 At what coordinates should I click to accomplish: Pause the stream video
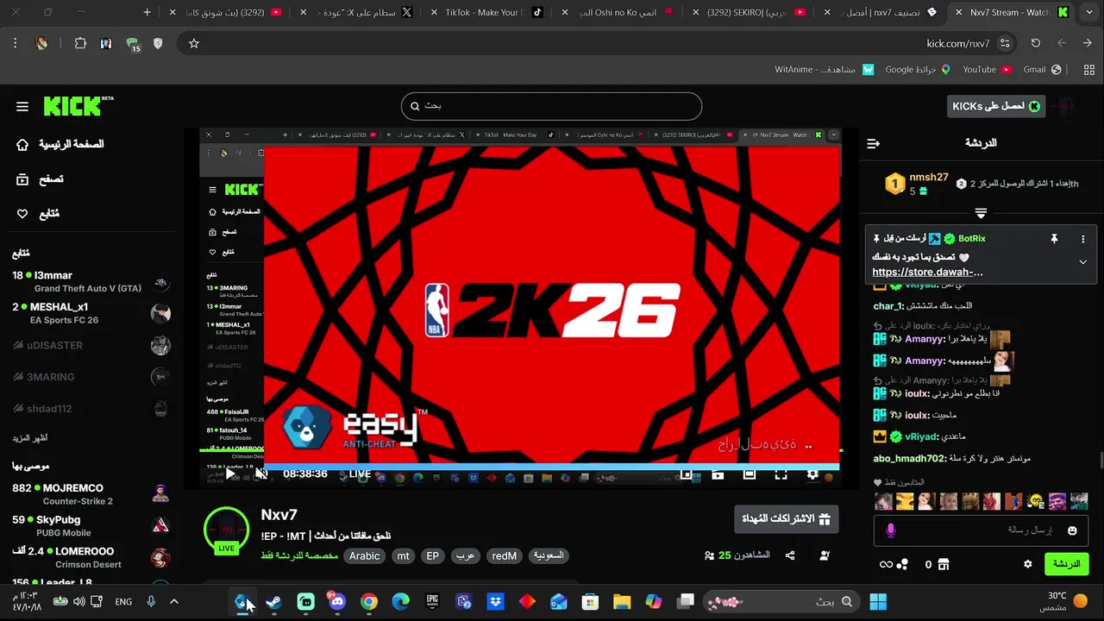[231, 474]
